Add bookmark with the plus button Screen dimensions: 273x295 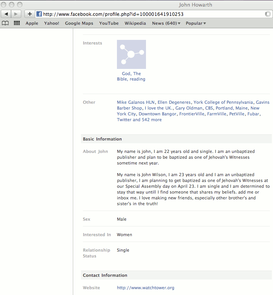pos(29,14)
